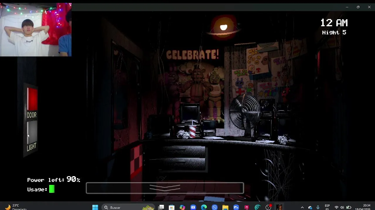Click the "Night 5" text

coord(334,32)
